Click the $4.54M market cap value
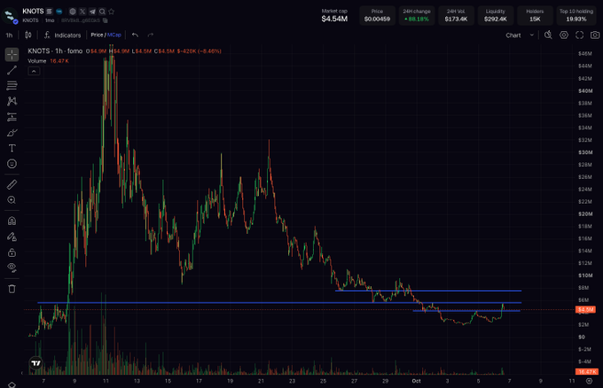The height and width of the screenshot is (388, 603). click(334, 19)
